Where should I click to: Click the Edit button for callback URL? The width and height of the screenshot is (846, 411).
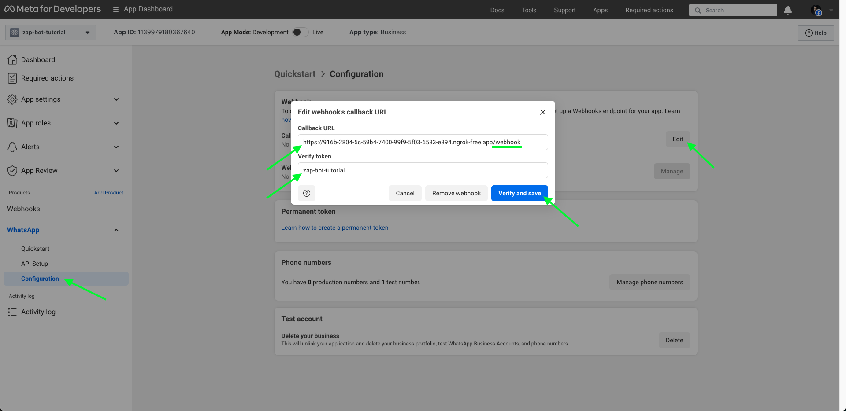(x=678, y=139)
